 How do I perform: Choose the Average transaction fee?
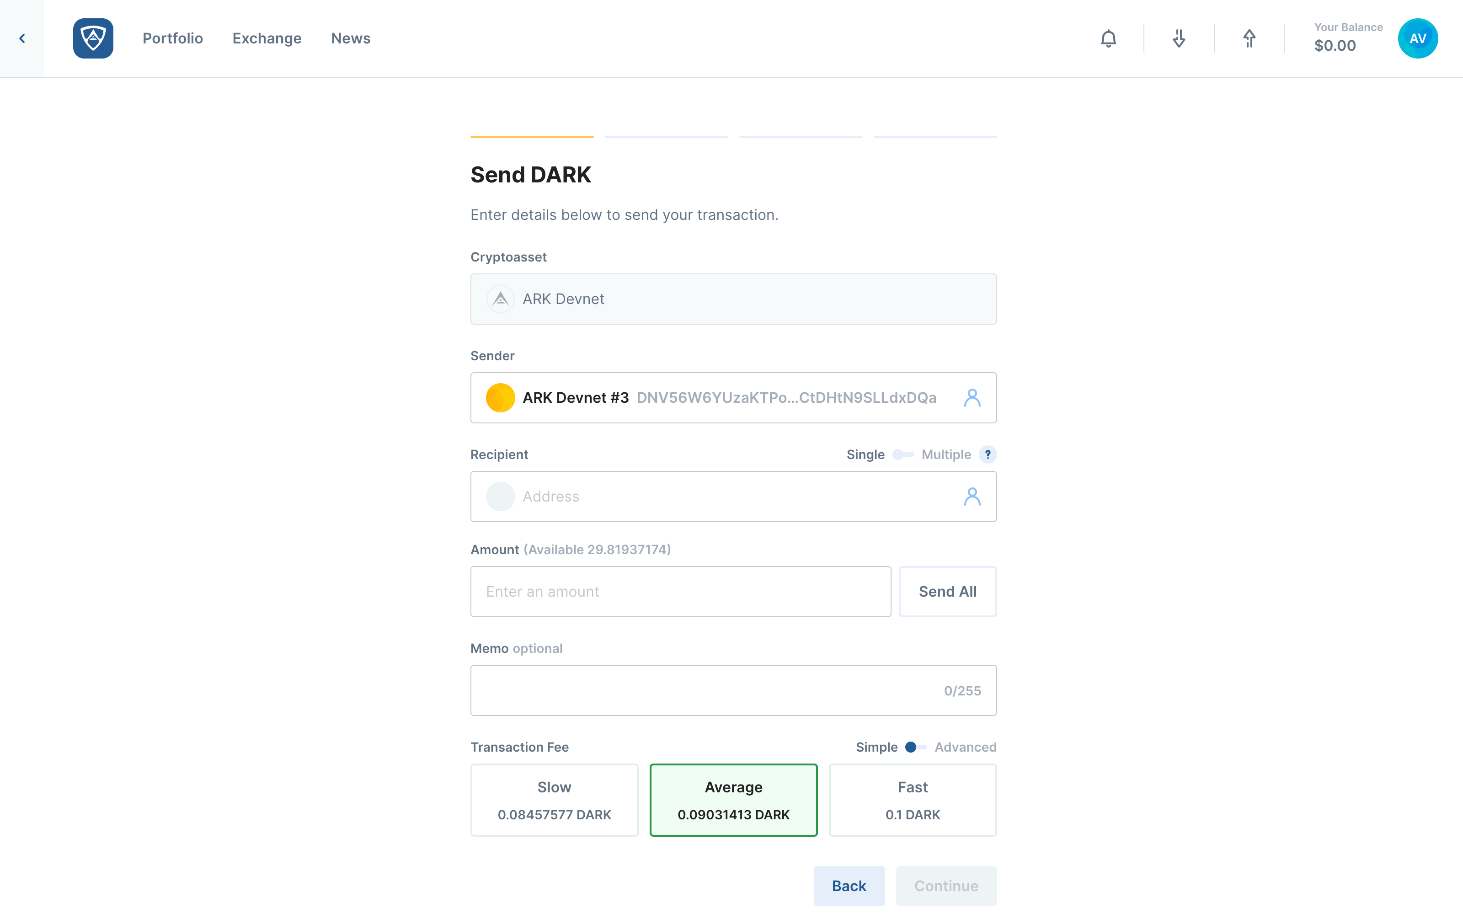tap(733, 800)
